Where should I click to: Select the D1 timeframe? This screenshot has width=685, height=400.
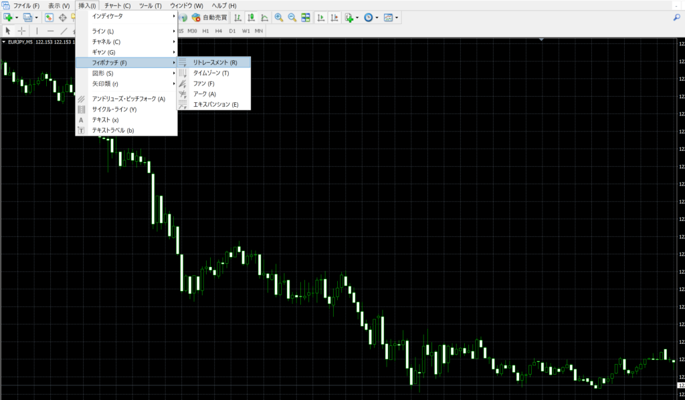tap(232, 31)
